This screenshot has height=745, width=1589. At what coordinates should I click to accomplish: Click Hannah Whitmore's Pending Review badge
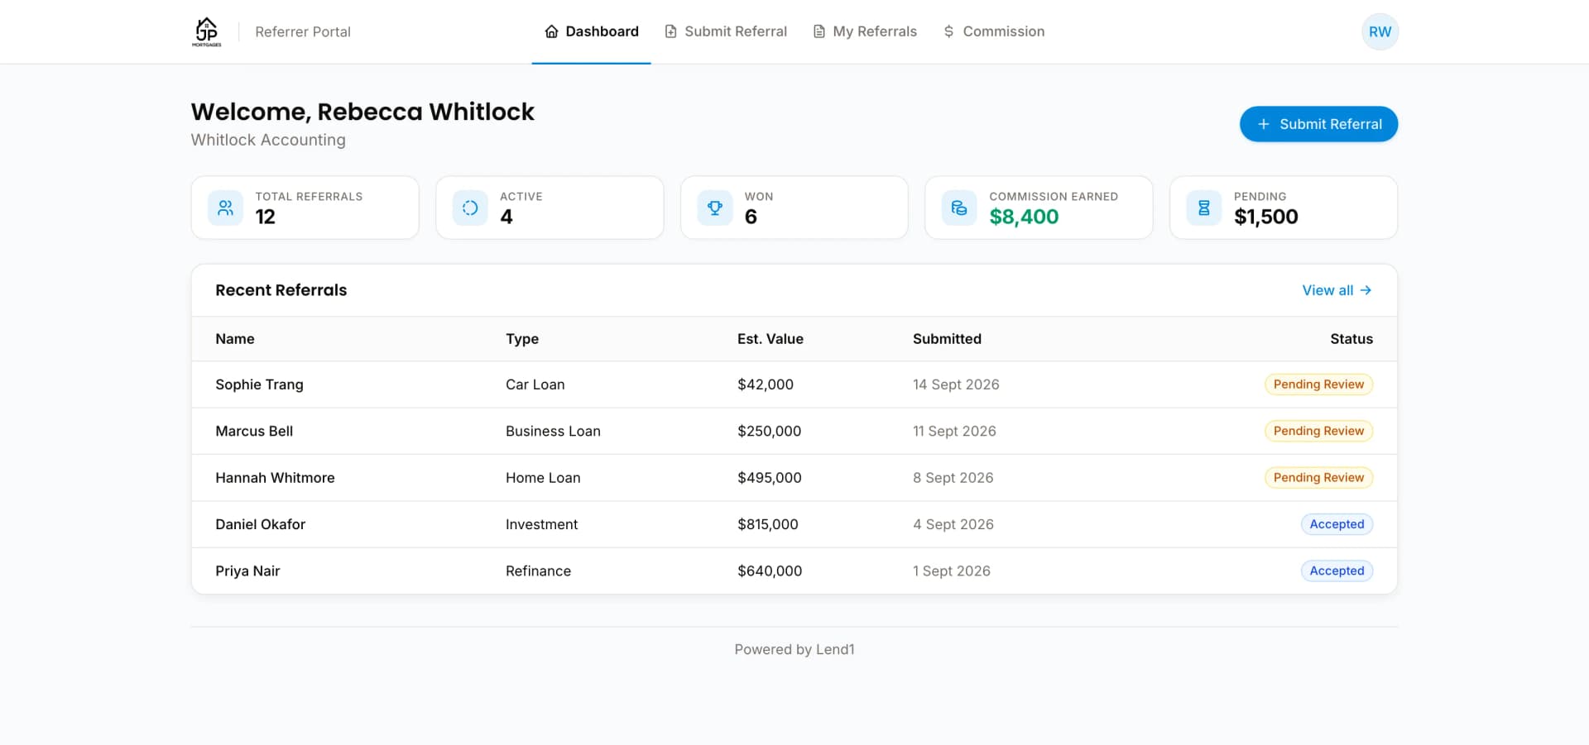[1318, 478]
